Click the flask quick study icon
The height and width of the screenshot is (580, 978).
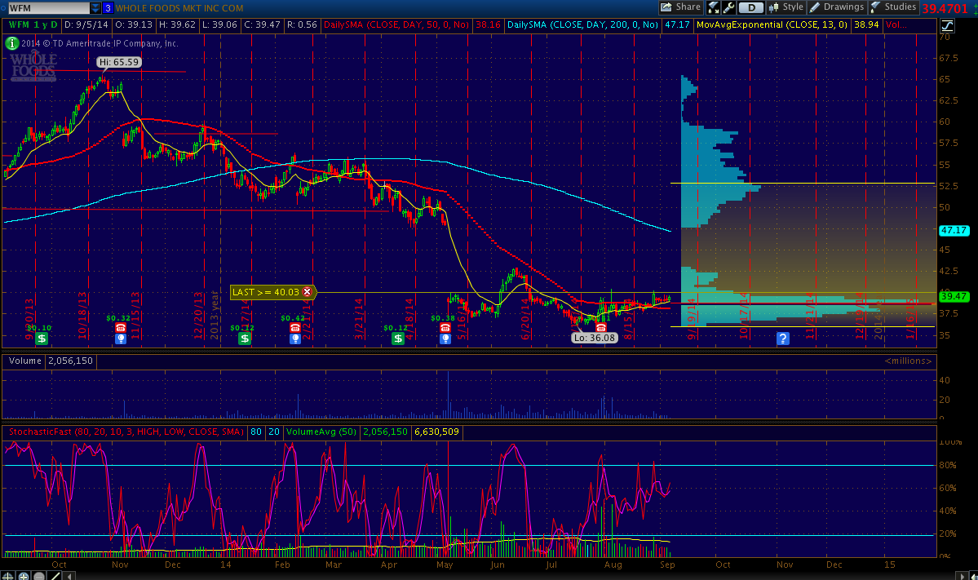(x=714, y=8)
